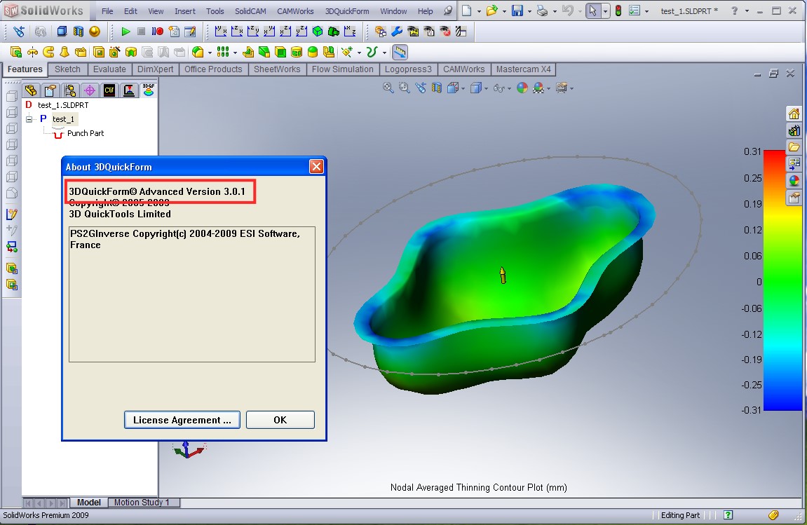Click the Rebuild traffic light icon

click(618, 11)
